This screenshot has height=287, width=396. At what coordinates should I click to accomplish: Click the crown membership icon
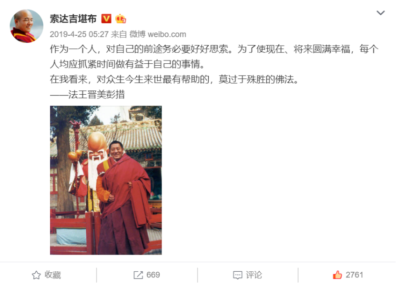pyautogui.click(x=121, y=19)
